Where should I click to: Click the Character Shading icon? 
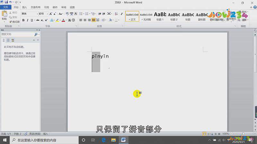point(69,20)
